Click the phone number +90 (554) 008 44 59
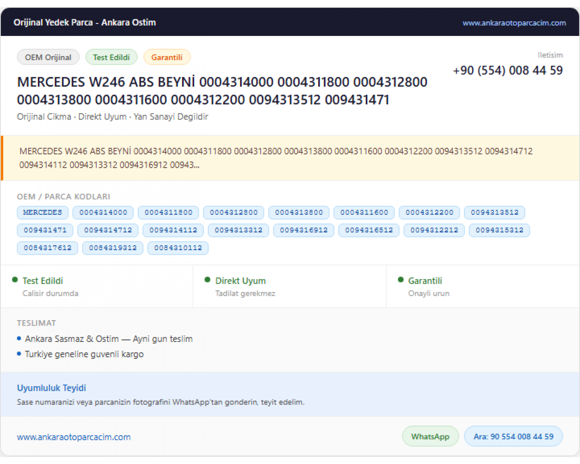Viewport: 580px width, 464px height. tap(508, 70)
